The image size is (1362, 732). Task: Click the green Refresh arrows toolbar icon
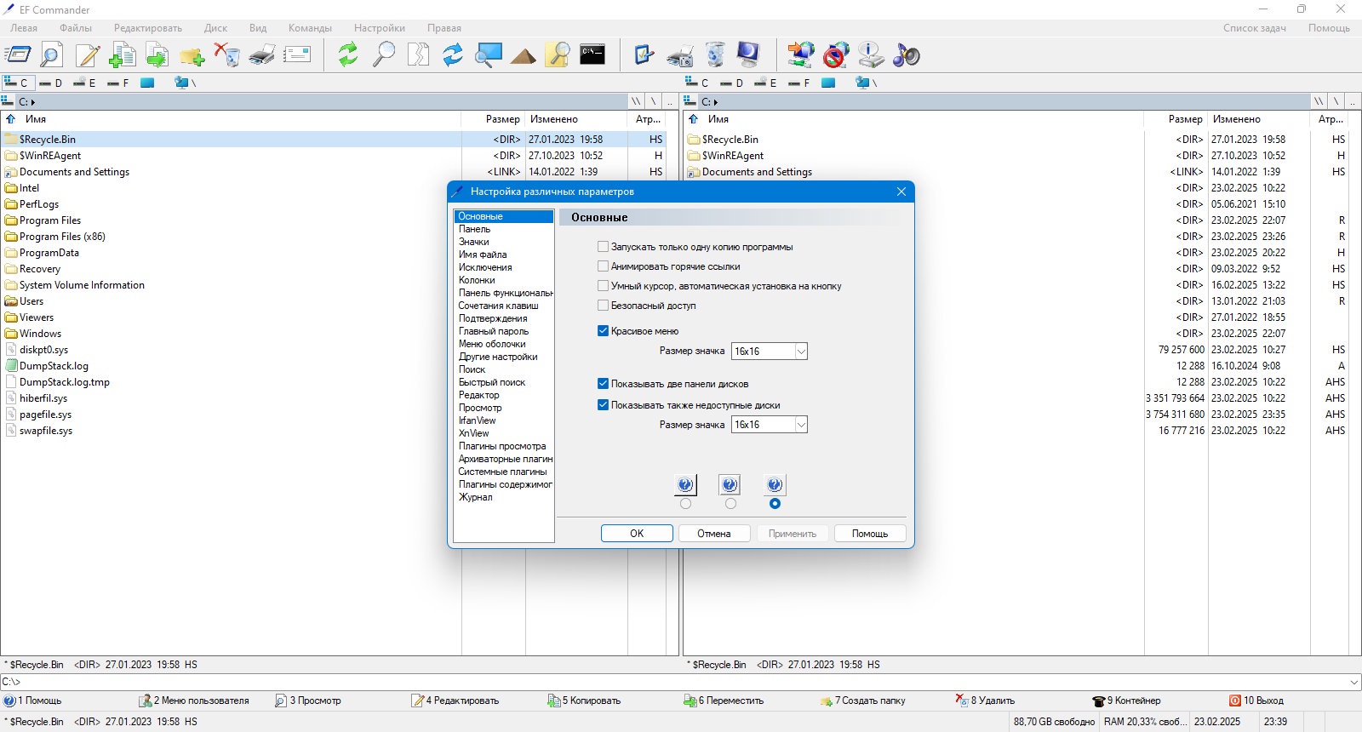point(348,55)
